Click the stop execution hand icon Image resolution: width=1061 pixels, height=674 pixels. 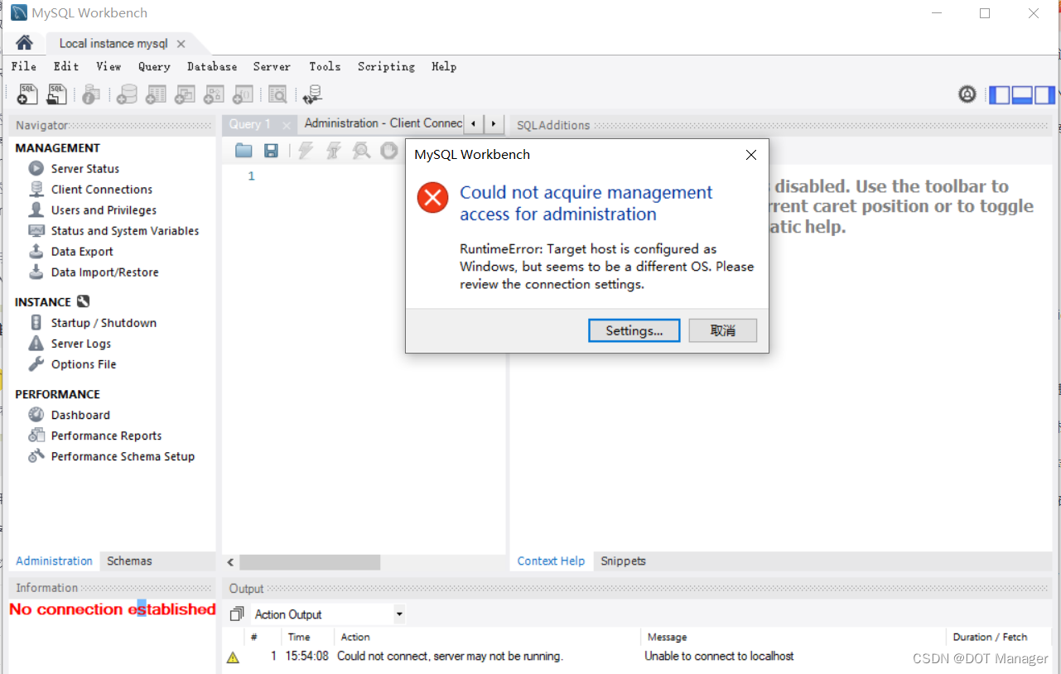coord(388,150)
